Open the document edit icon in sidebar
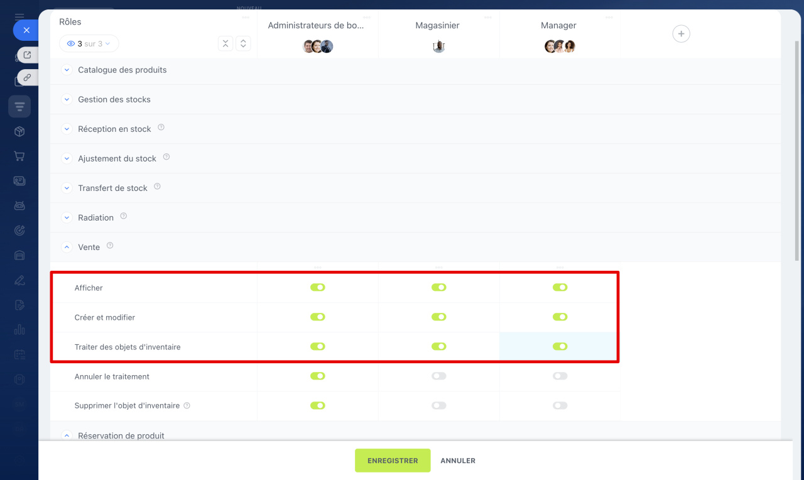 (19, 305)
